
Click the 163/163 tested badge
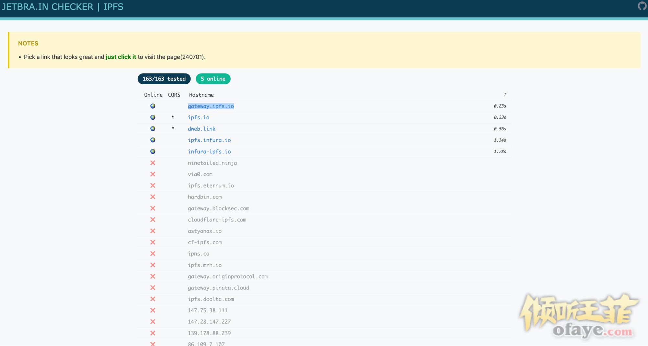164,79
